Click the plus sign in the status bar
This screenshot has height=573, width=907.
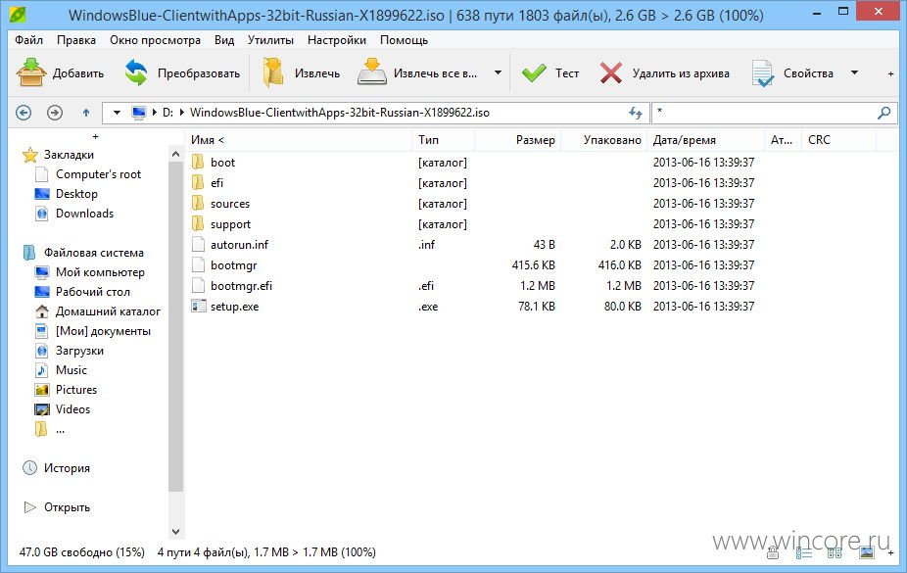coord(890,552)
